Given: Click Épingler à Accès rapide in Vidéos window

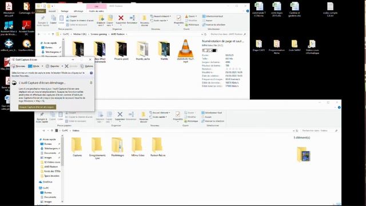Looking at the screenshot, I should coord(42,117).
